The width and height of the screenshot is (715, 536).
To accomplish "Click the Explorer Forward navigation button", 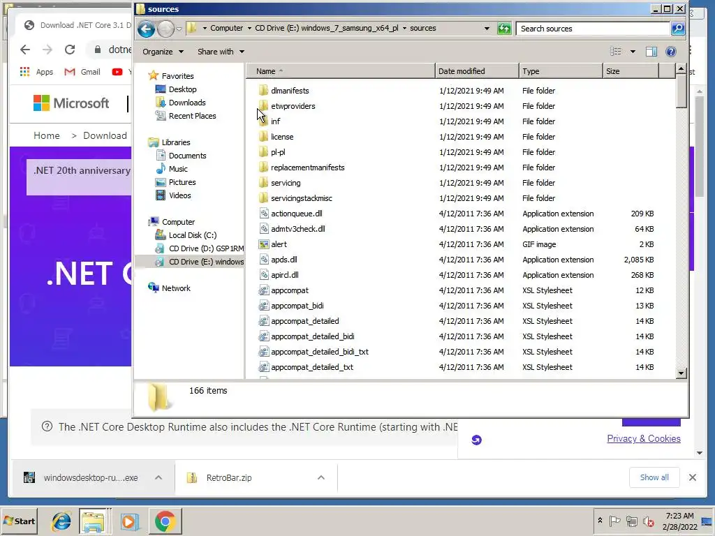I will [x=166, y=29].
